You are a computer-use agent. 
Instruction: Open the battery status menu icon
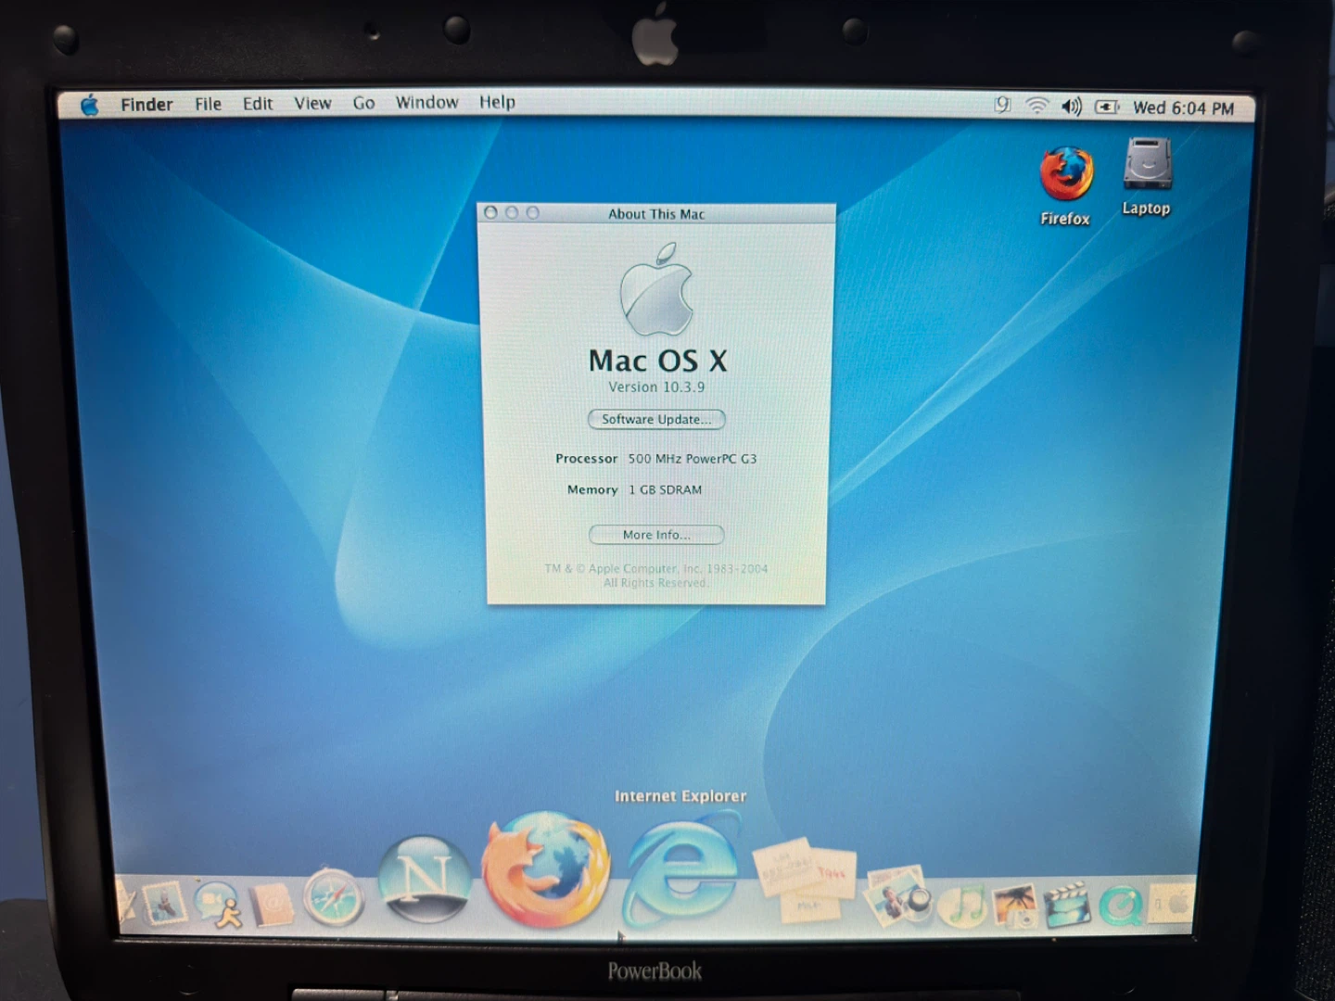1107,108
